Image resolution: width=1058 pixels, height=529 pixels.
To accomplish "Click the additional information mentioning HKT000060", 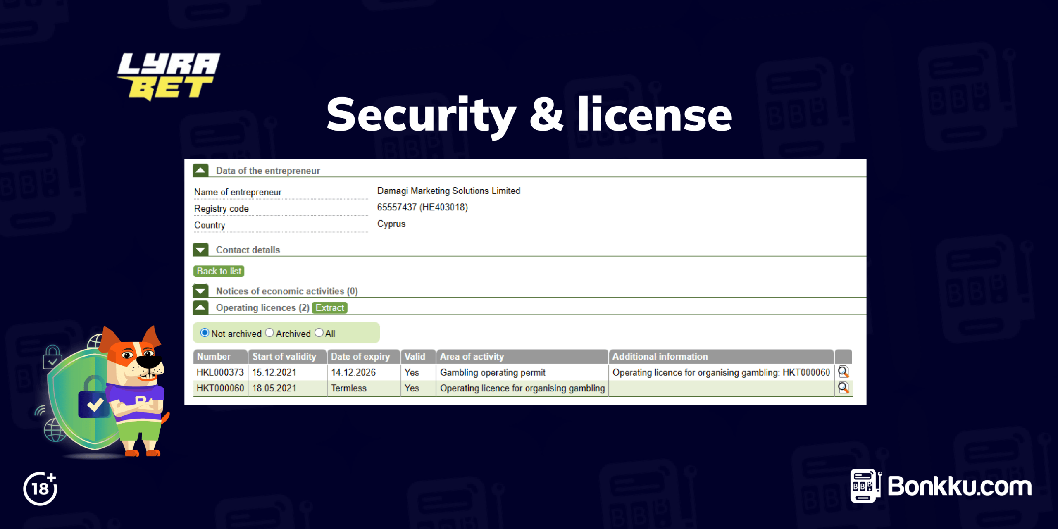I will (x=721, y=372).
